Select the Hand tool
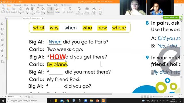Viewport: 184px width, 103px height. coord(3,10)
